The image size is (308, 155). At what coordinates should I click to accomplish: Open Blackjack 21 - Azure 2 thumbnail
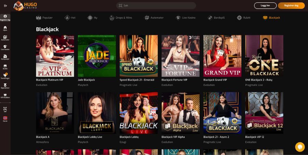(x=222, y=113)
